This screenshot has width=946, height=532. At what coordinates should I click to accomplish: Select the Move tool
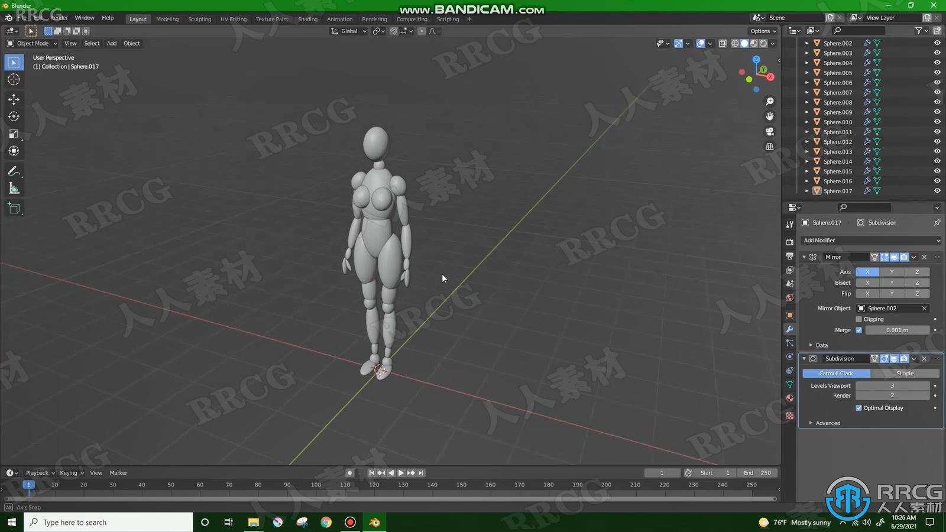pos(14,99)
